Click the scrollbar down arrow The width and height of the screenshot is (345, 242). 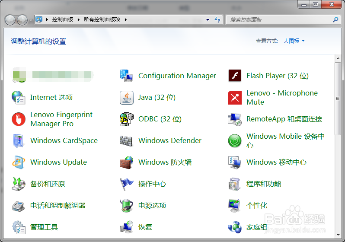tap(338, 235)
